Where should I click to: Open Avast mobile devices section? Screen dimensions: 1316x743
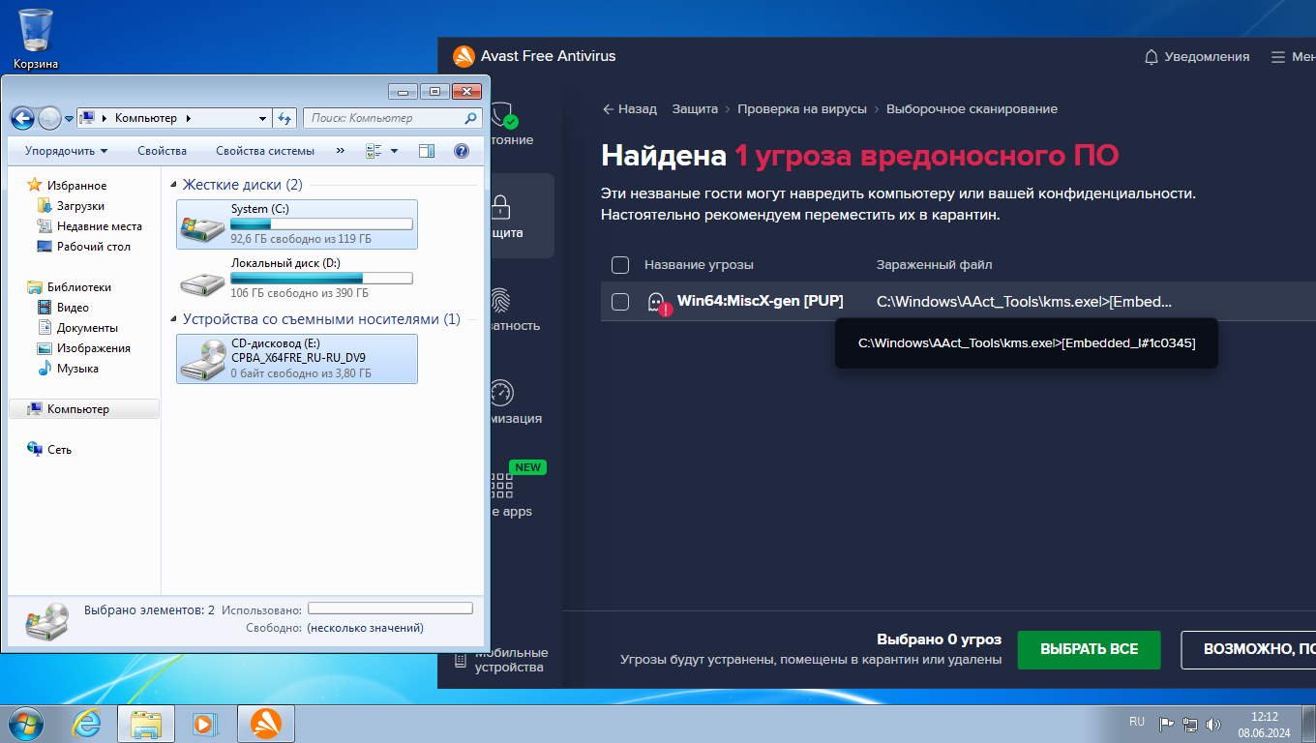click(500, 659)
